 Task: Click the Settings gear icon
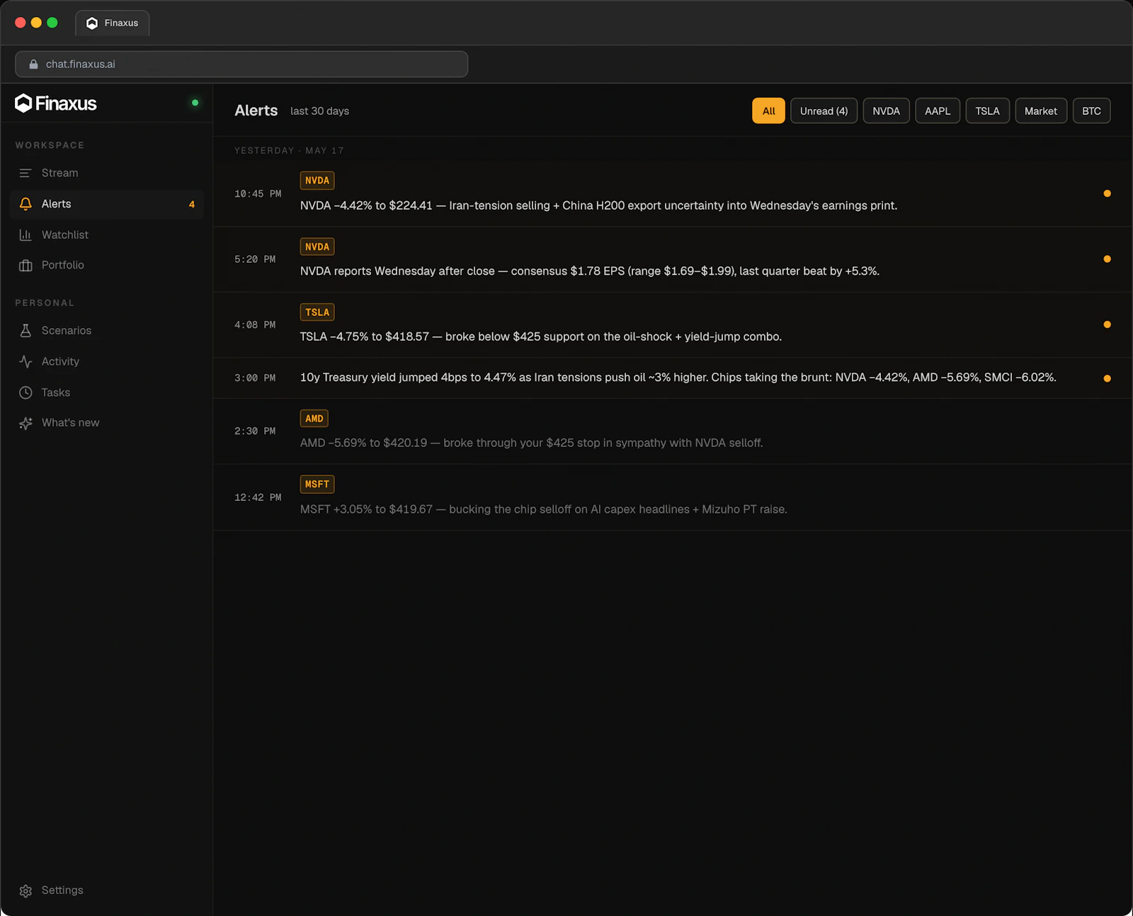(25, 890)
